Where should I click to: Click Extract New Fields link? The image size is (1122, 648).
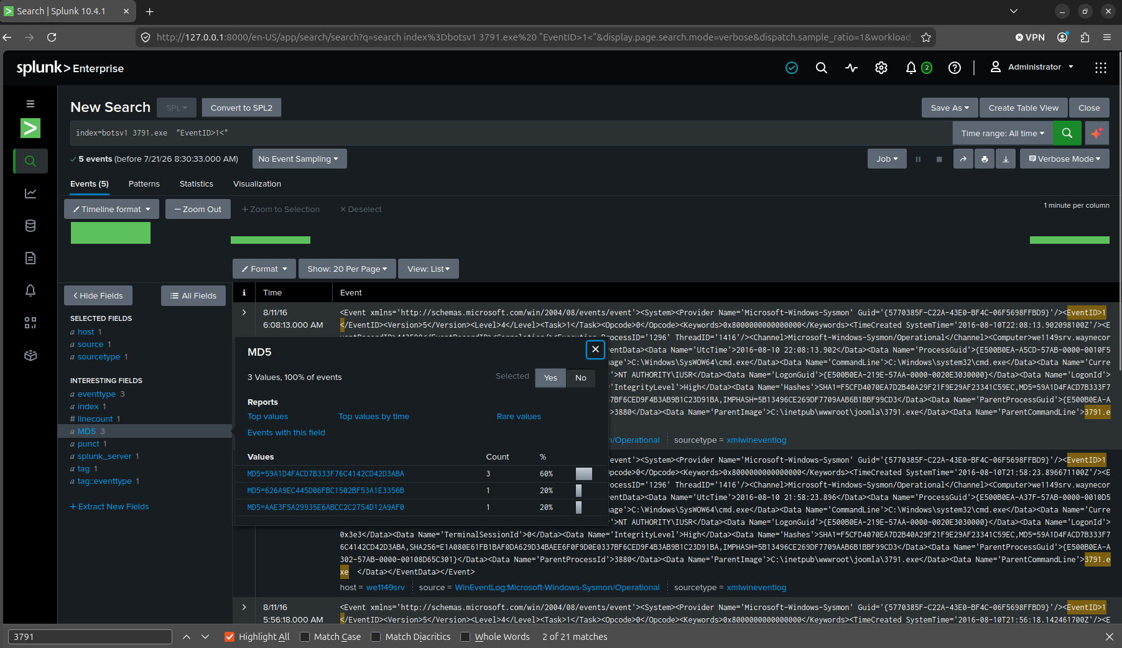(x=109, y=507)
